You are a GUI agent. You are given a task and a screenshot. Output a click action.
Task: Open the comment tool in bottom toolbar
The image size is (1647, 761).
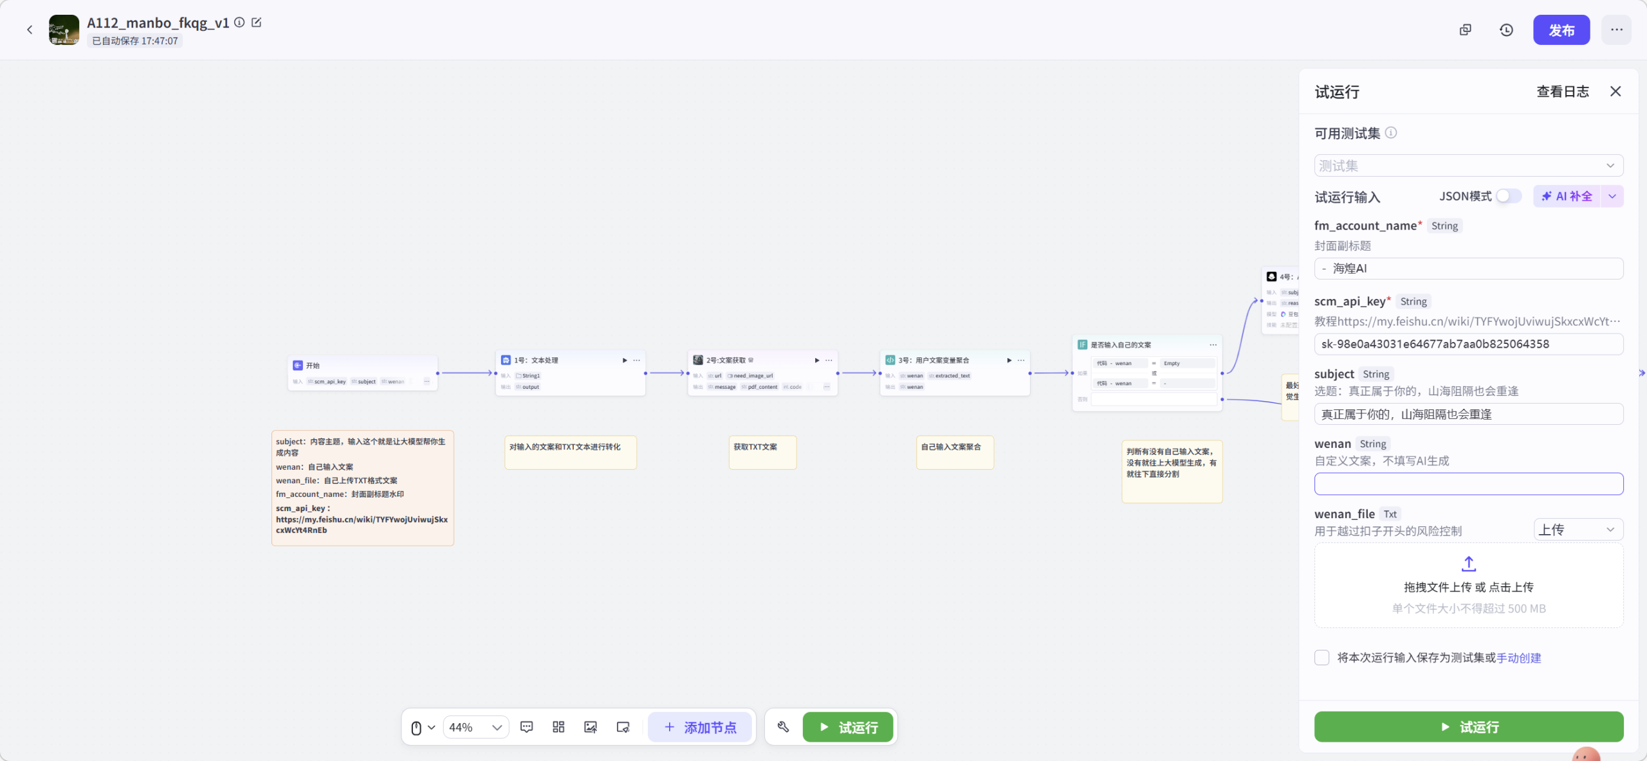click(526, 727)
